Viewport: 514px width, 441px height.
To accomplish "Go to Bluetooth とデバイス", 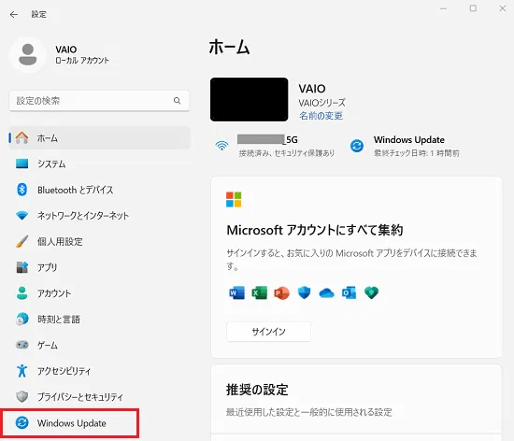I will tap(100, 190).
